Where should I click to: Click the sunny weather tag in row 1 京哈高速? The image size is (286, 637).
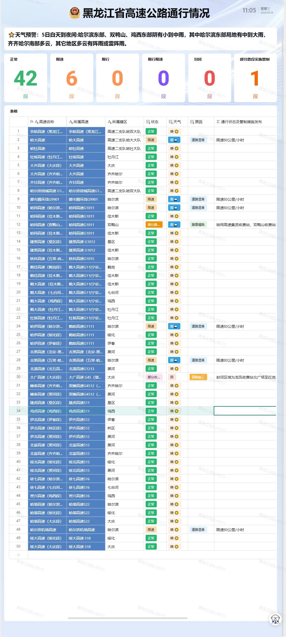[174, 131]
